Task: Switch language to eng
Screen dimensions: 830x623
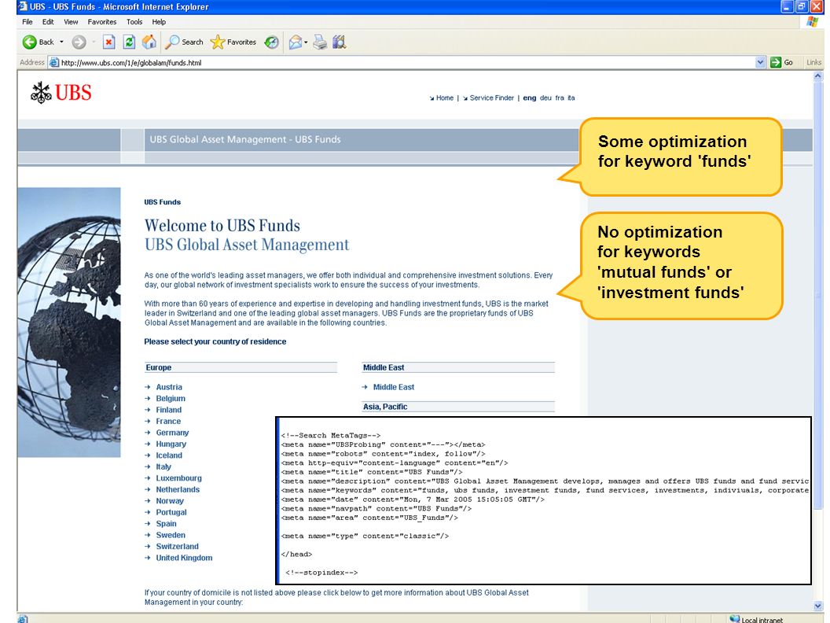Action: pos(529,98)
